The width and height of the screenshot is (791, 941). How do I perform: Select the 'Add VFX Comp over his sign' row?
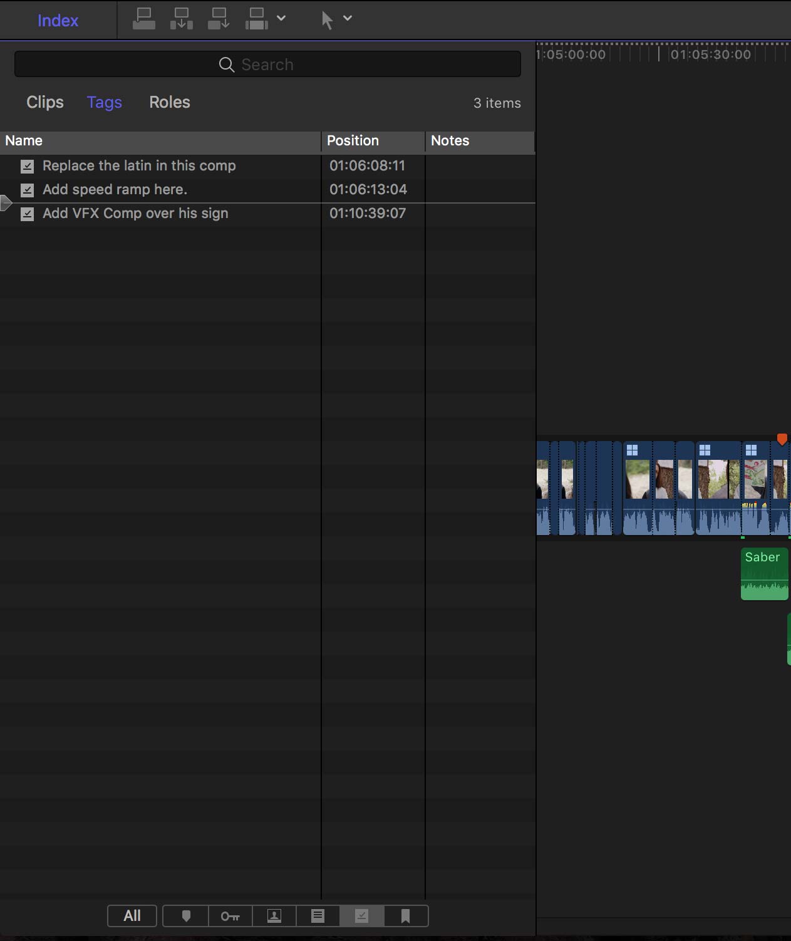[x=267, y=214]
